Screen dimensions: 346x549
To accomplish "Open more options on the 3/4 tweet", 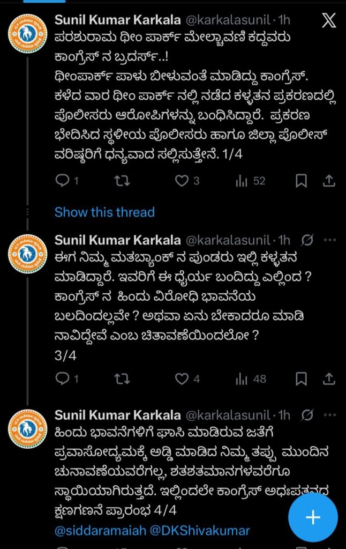I will click(329, 239).
